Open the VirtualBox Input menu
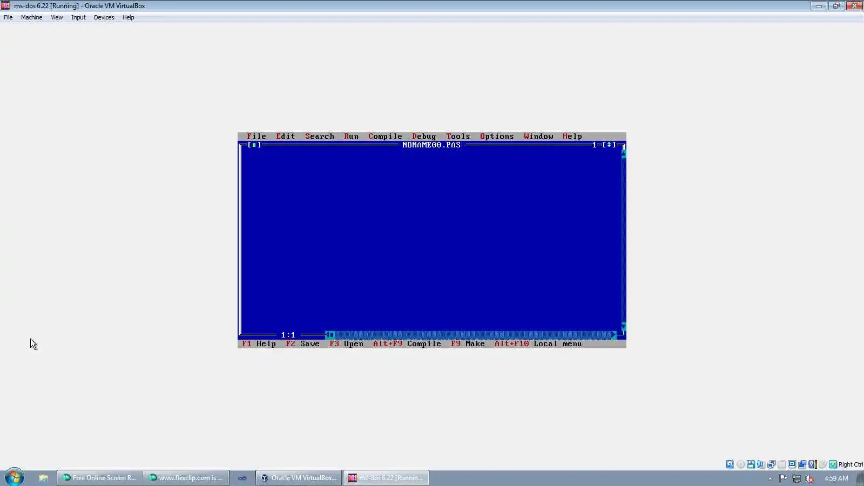 click(x=78, y=17)
